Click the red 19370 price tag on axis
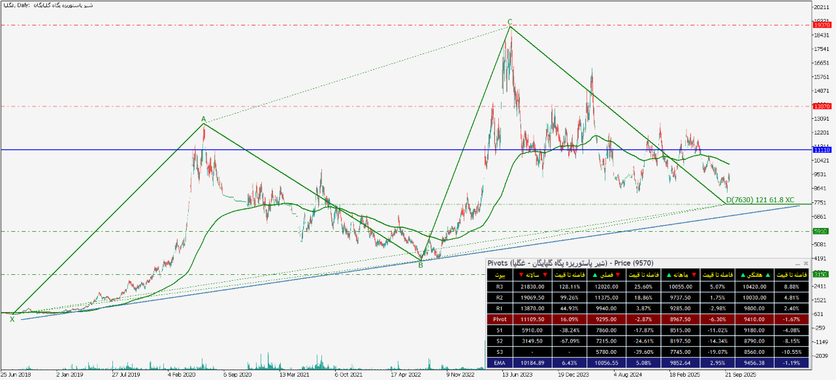Image resolution: width=836 pixels, height=380 pixels. tap(821, 25)
